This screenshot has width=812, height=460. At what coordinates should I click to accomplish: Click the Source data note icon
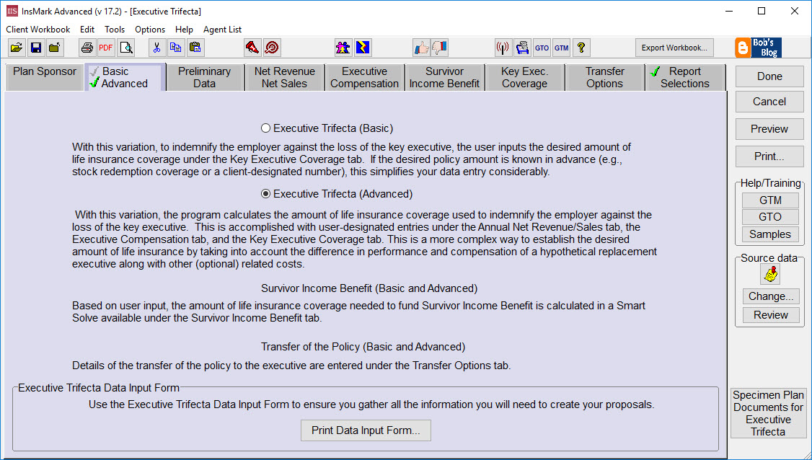769,275
